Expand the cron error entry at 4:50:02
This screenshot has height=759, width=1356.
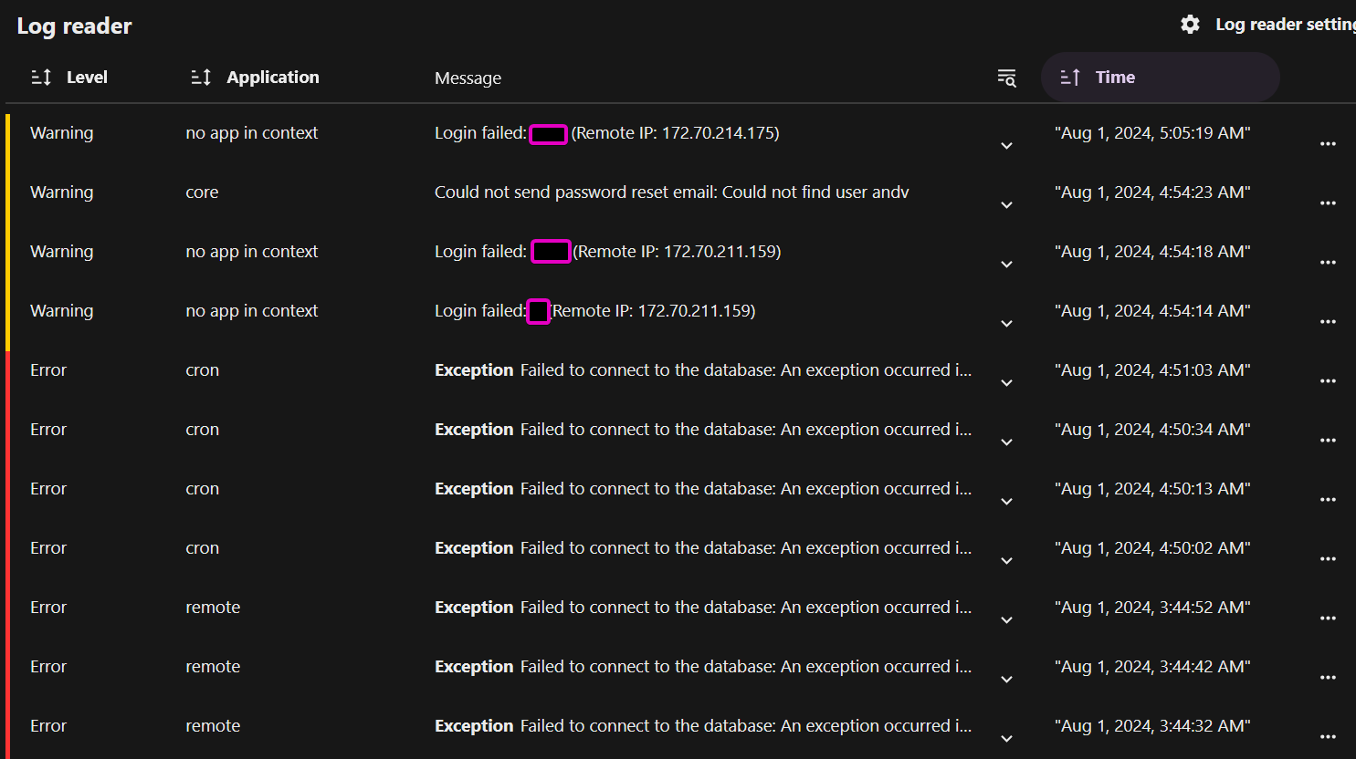[1005, 560]
